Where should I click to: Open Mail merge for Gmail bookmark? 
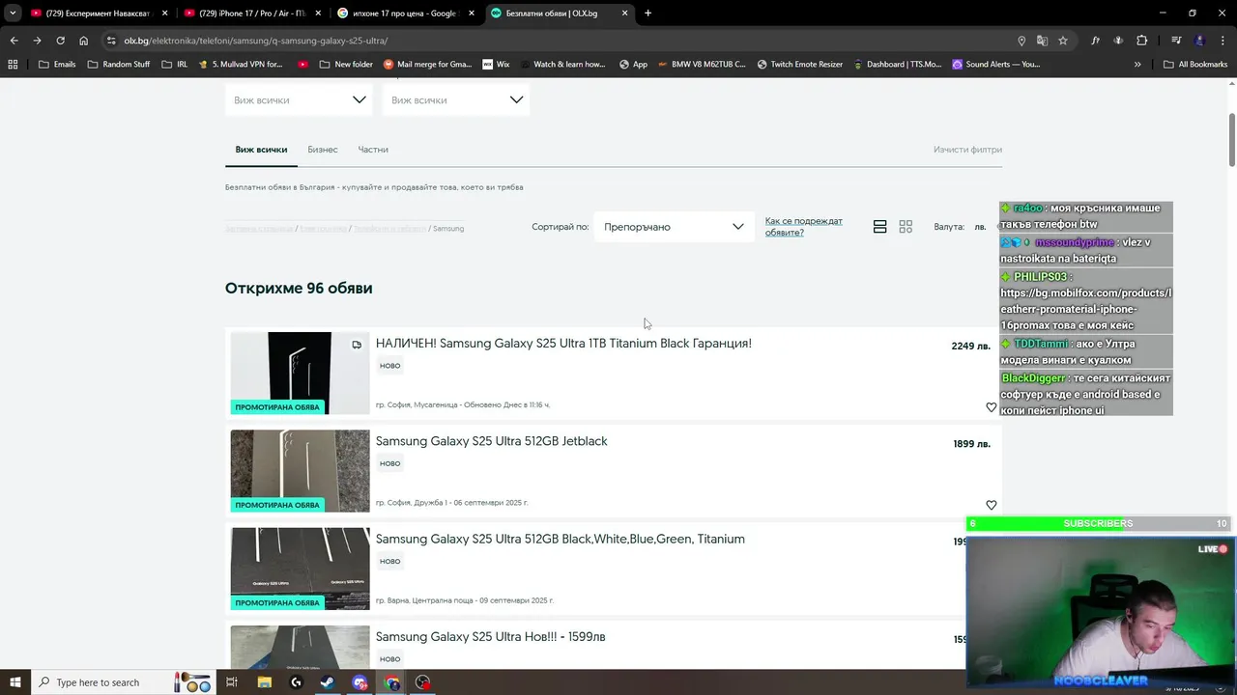[428, 65]
